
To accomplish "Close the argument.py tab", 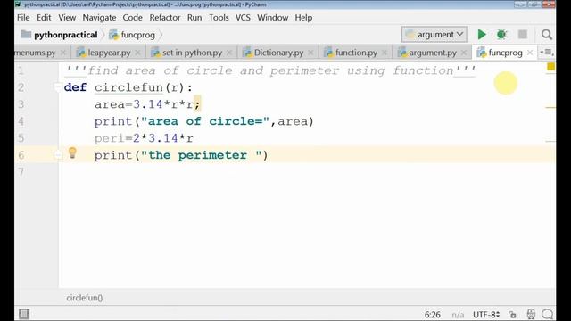I will (464, 53).
